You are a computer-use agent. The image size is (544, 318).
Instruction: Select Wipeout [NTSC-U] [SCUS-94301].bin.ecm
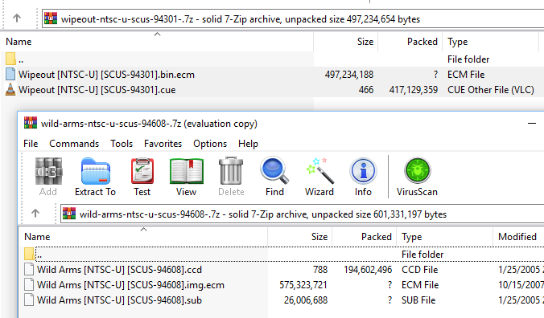(x=106, y=74)
